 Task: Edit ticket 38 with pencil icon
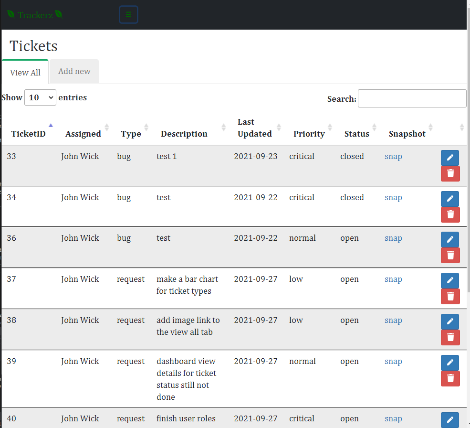(450, 321)
